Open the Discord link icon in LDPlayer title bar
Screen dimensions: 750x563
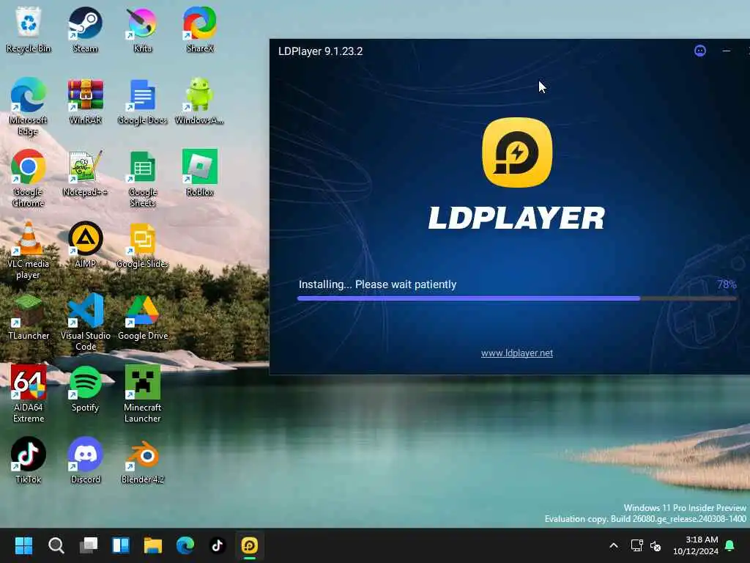tap(699, 51)
